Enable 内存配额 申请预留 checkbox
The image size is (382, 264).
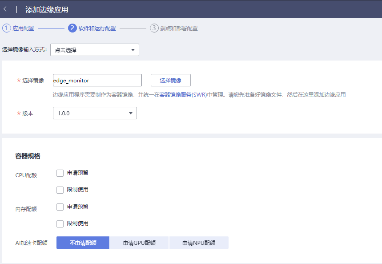60,207
